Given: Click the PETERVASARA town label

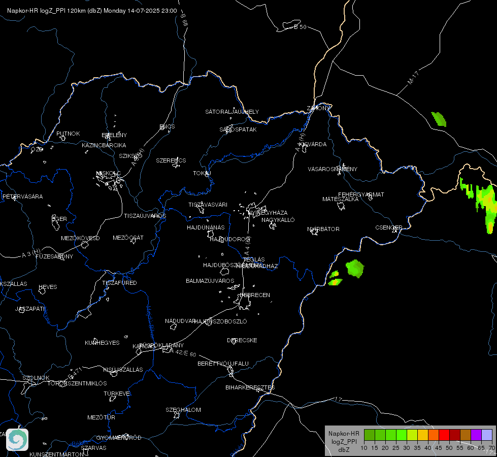Looking at the screenshot, I should pos(22,197).
